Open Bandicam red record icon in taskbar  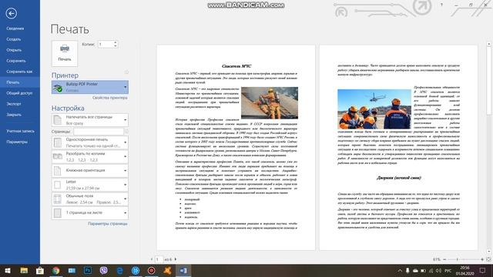coord(152,270)
